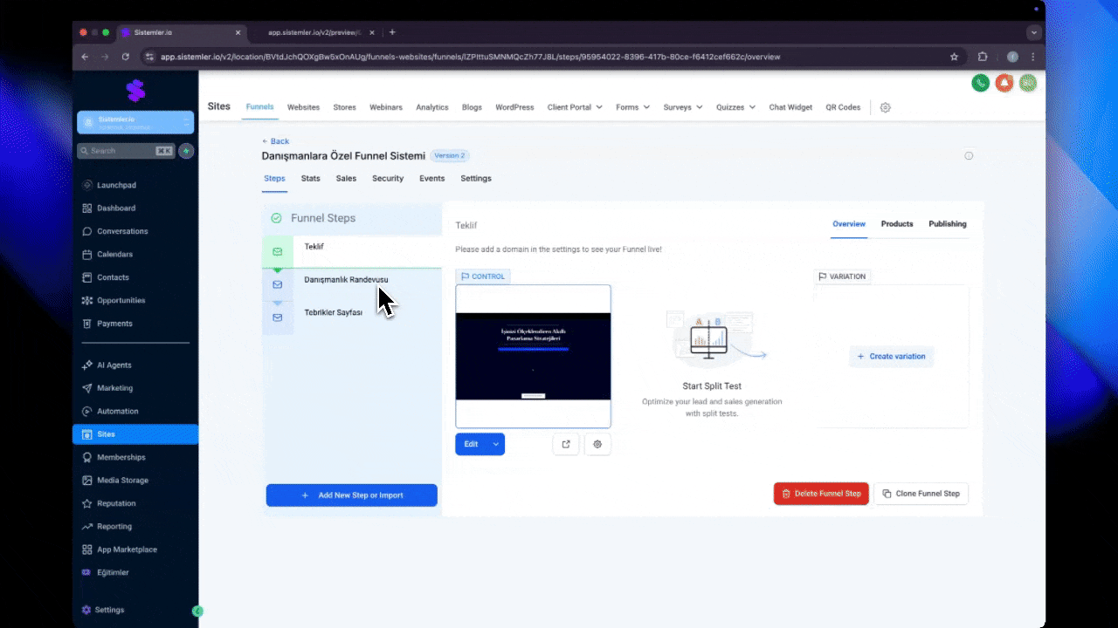Screen dimensions: 1118x628
Task: Click the Clone Funnel Step button
Action: coord(921,494)
